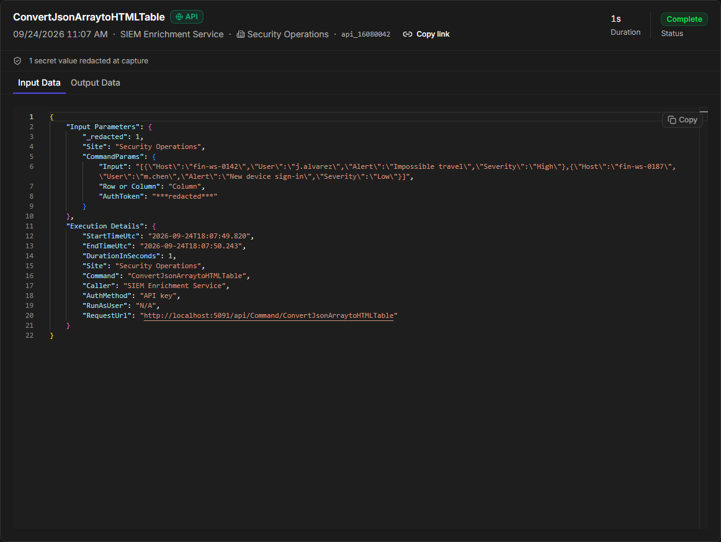
Task: Click the "CommandParams" key on line 5
Action: (x=113, y=157)
